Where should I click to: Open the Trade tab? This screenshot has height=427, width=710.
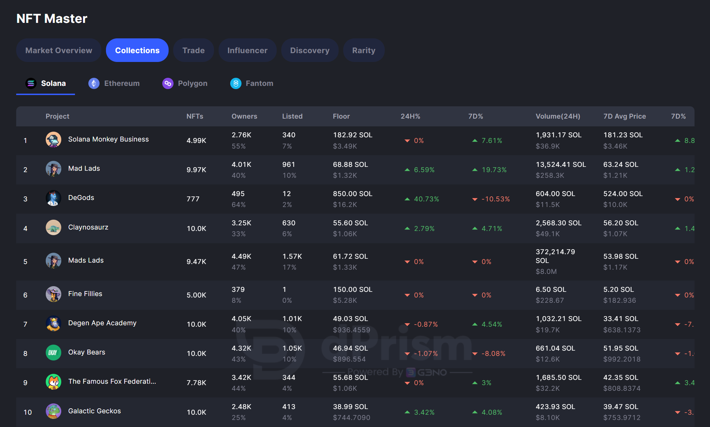tap(193, 50)
